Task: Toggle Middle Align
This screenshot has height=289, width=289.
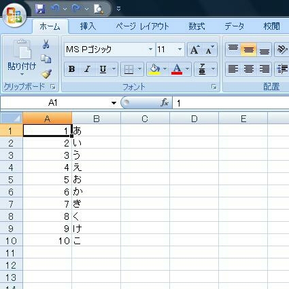Action: [x=248, y=50]
